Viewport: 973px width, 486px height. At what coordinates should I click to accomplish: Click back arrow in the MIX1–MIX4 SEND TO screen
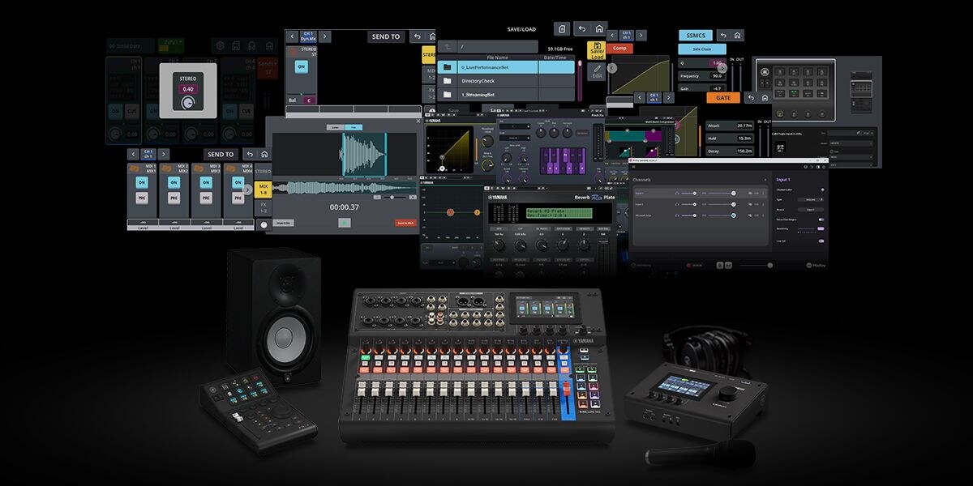[250, 154]
